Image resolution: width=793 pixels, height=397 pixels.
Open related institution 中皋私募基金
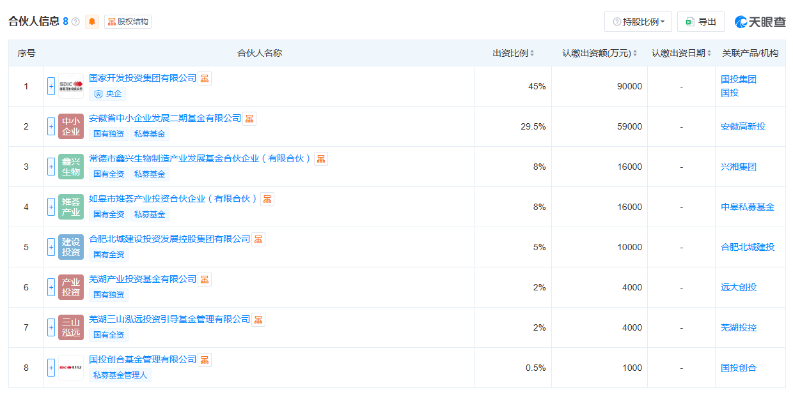[748, 207]
